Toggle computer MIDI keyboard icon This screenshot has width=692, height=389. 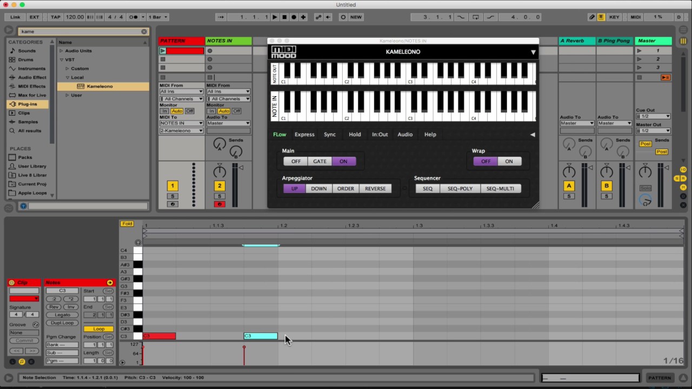pos(601,17)
